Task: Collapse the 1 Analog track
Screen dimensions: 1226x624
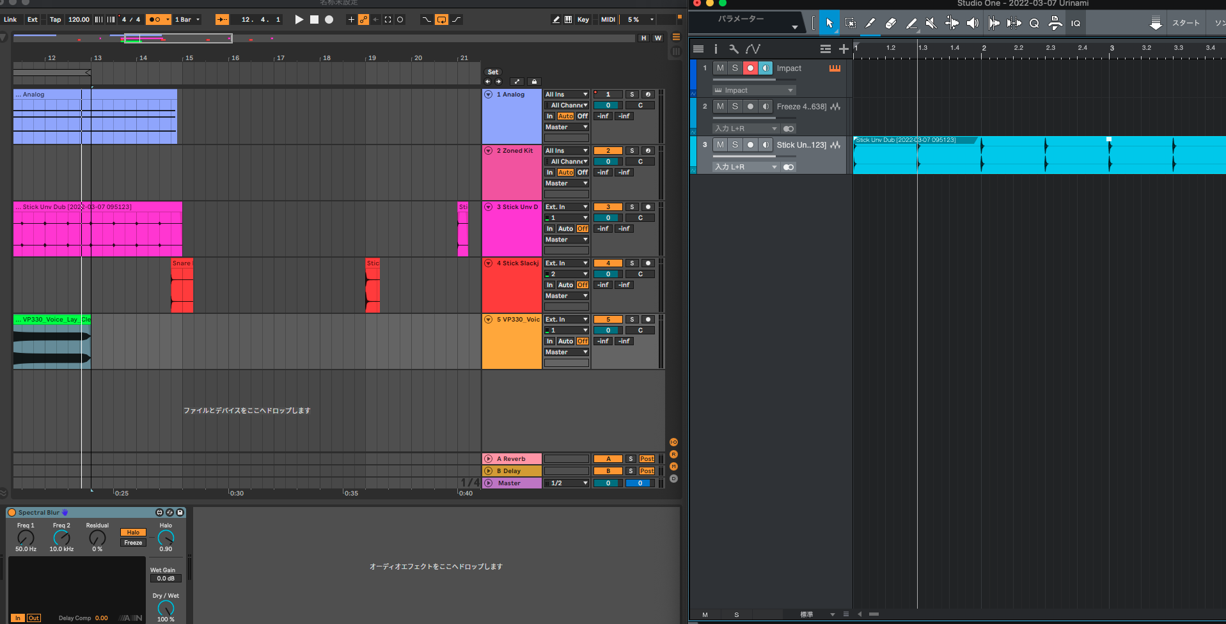Action: point(489,95)
